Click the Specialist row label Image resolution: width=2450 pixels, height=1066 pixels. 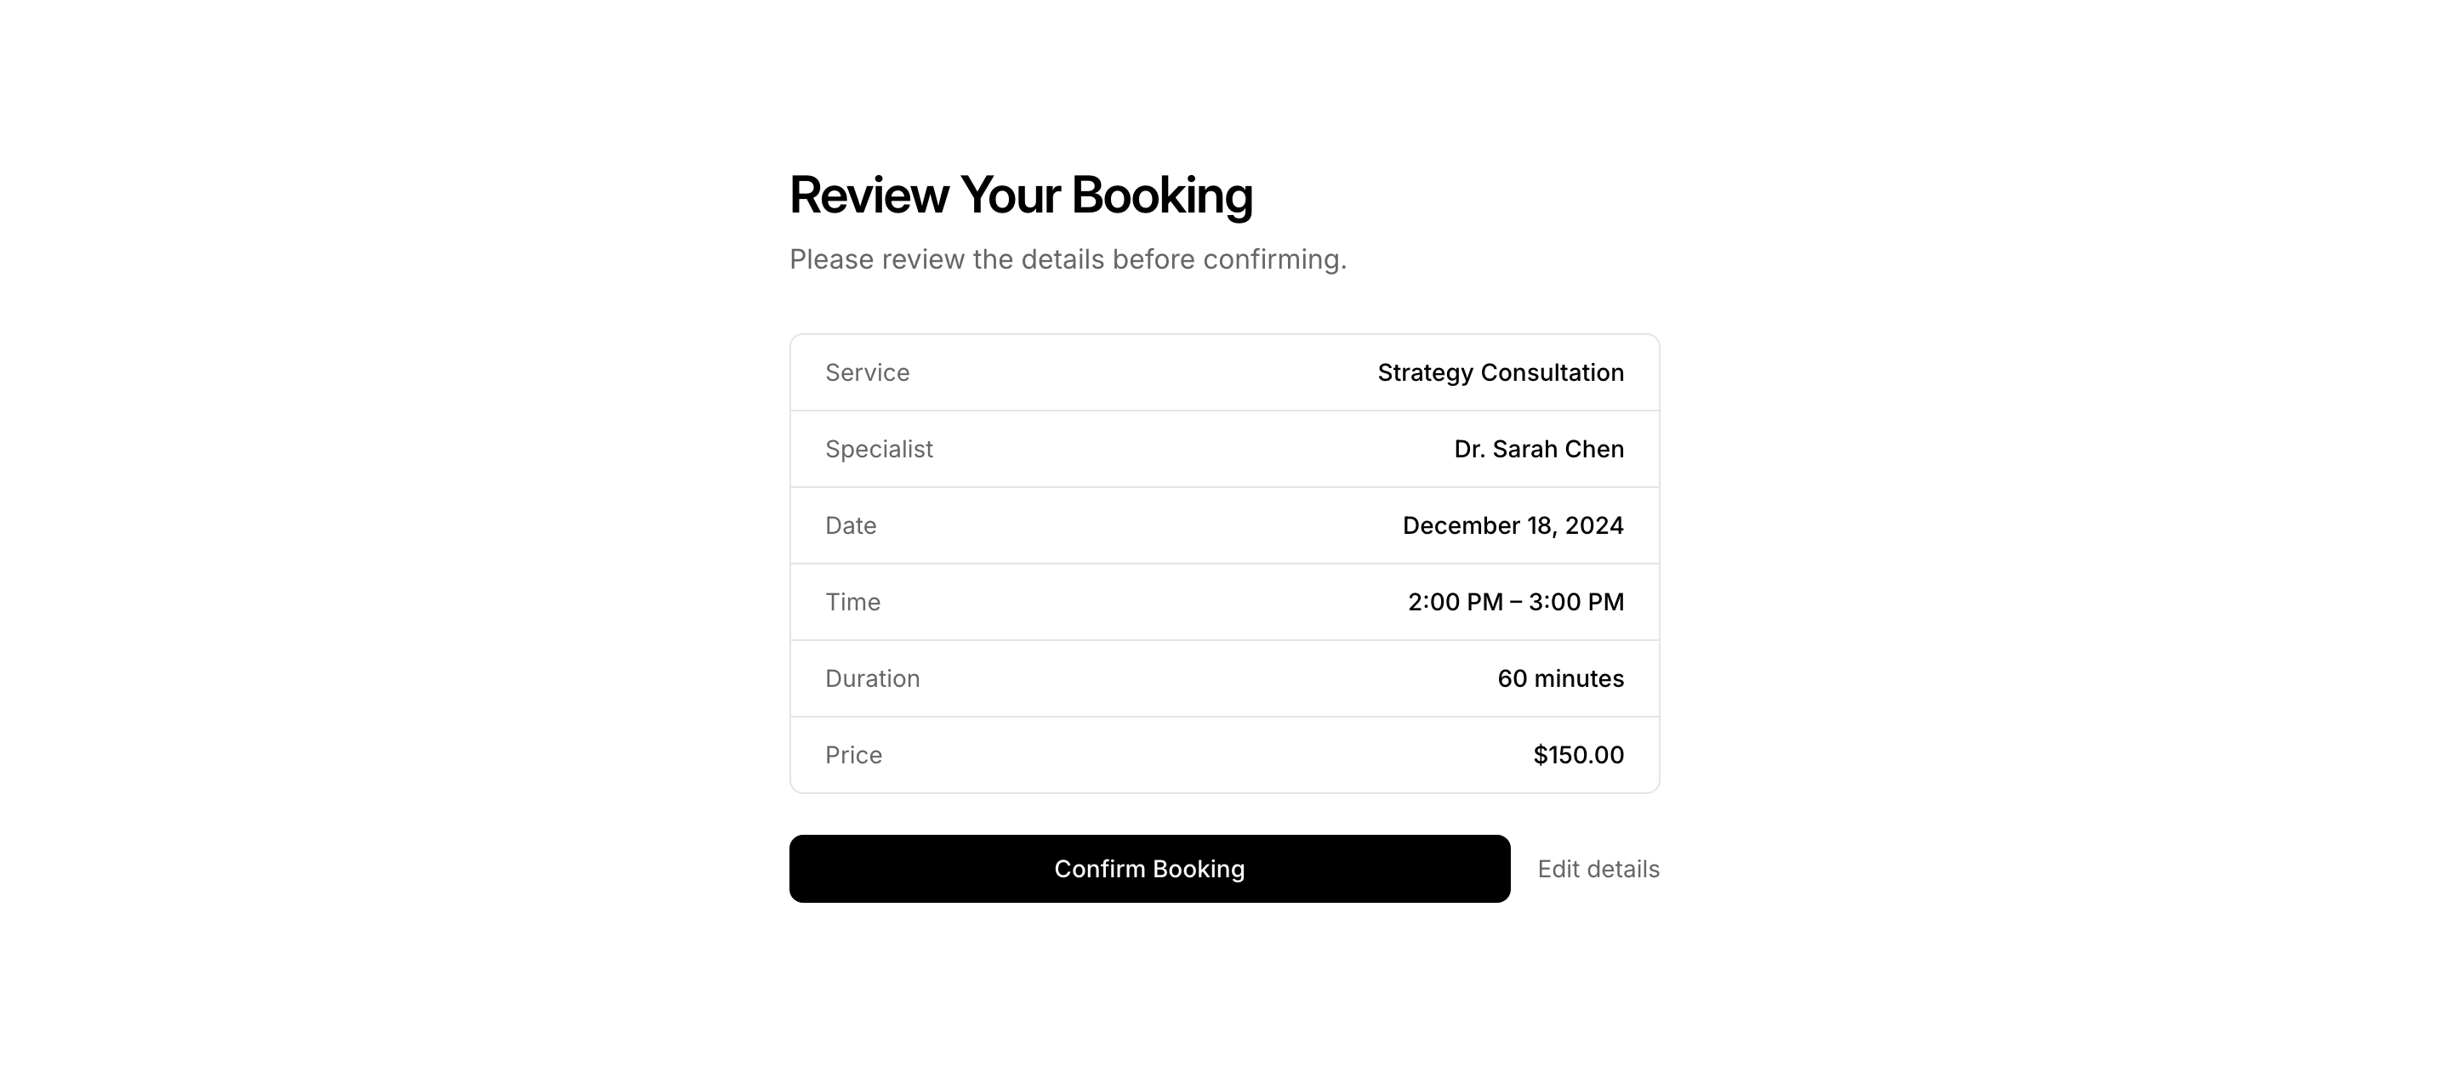pyautogui.click(x=879, y=450)
